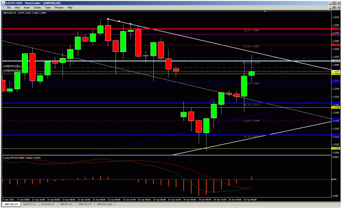This screenshot has width=342, height=208.
Task: Click the chart document icon beside File menu
Action: point(3,8)
